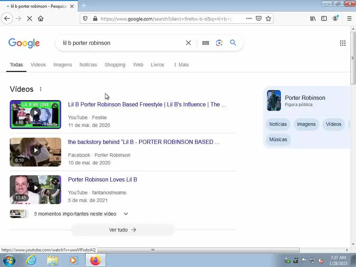Open the backstory behind Lil B link
The image size is (356, 267).
pyautogui.click(x=144, y=142)
